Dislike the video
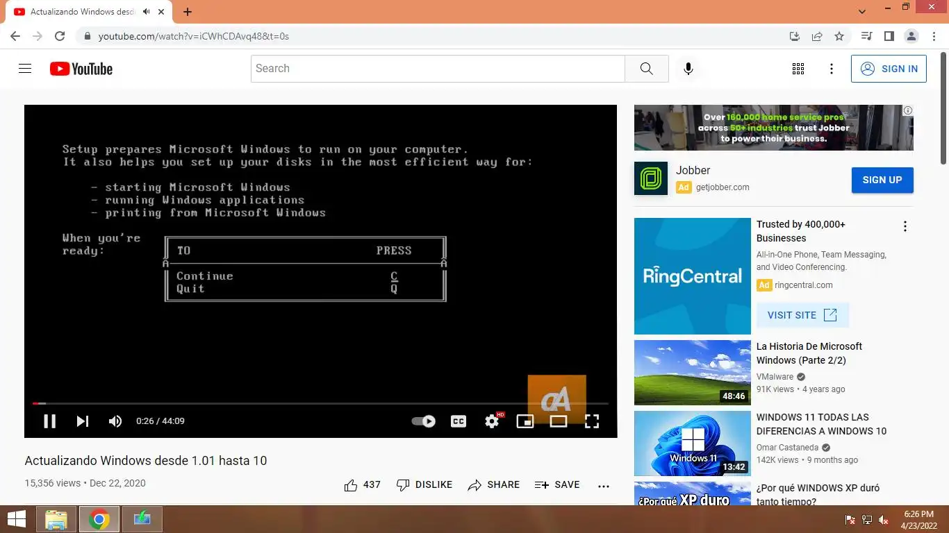The width and height of the screenshot is (949, 533). (424, 485)
